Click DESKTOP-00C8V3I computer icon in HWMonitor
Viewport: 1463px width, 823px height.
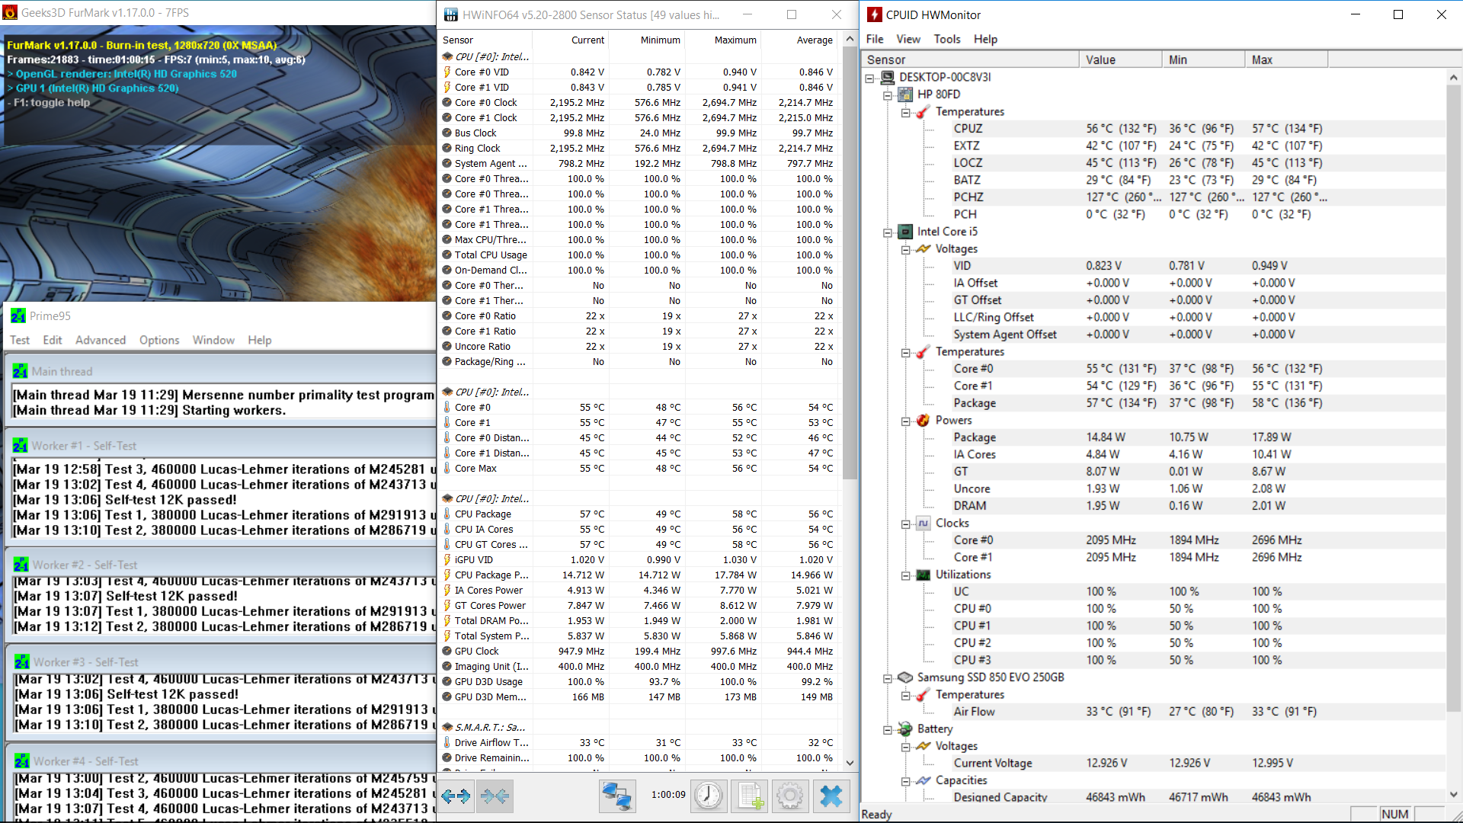(x=888, y=77)
